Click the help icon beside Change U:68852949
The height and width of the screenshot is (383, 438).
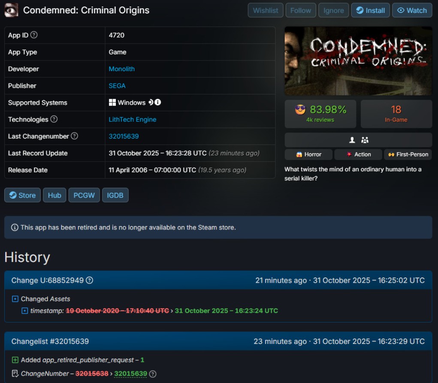(89, 280)
